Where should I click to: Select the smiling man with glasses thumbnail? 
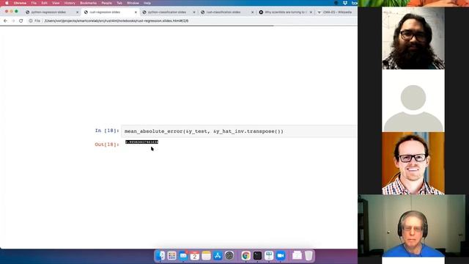pos(413,164)
